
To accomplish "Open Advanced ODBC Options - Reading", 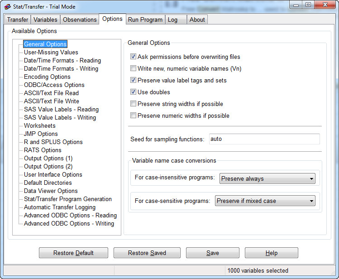I will [70, 216].
